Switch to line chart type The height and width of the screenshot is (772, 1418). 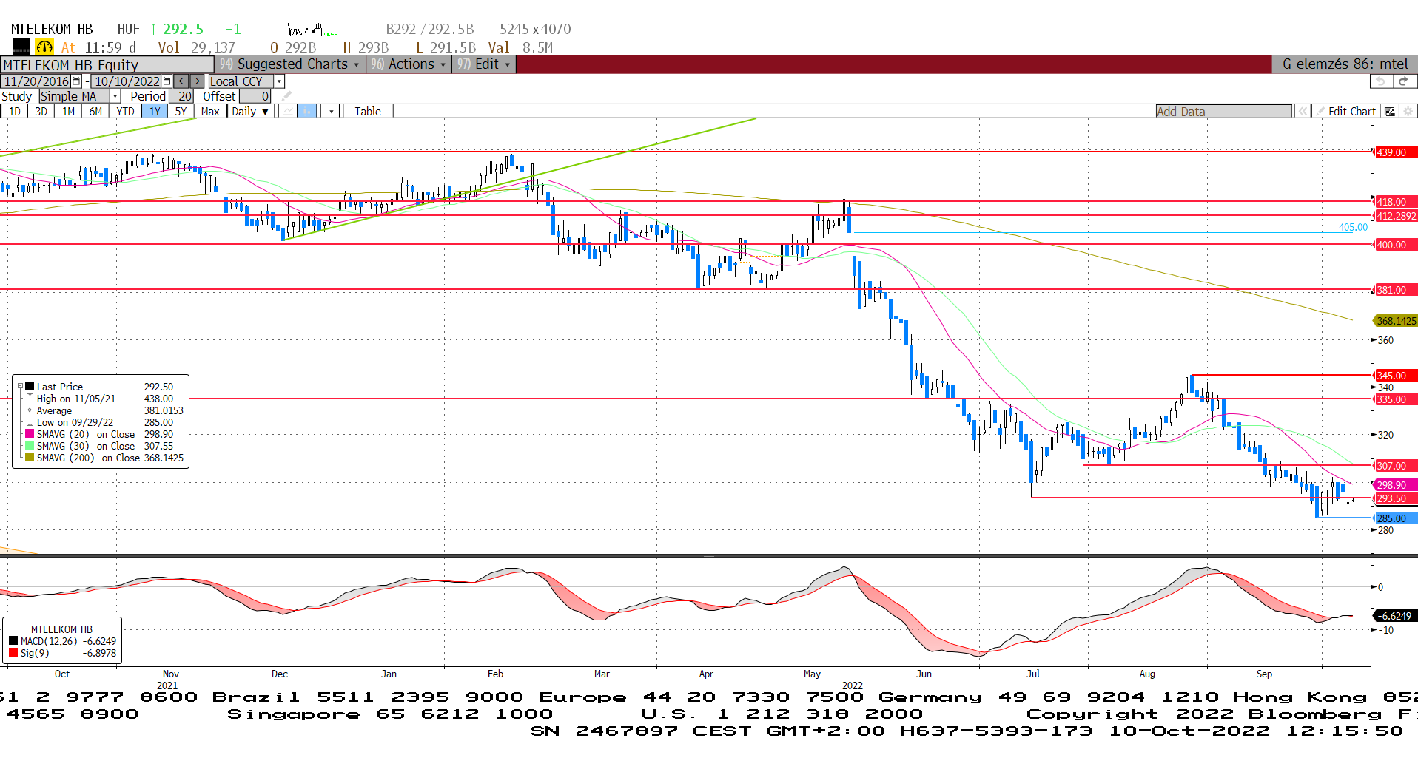[x=288, y=111]
